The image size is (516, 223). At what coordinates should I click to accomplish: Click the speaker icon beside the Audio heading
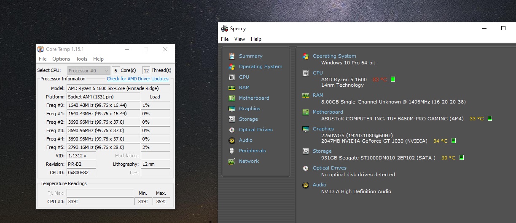306,185
